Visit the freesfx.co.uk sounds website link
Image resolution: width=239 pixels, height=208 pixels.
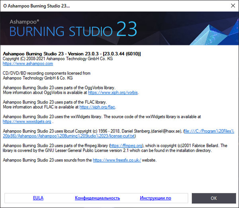[117, 160]
